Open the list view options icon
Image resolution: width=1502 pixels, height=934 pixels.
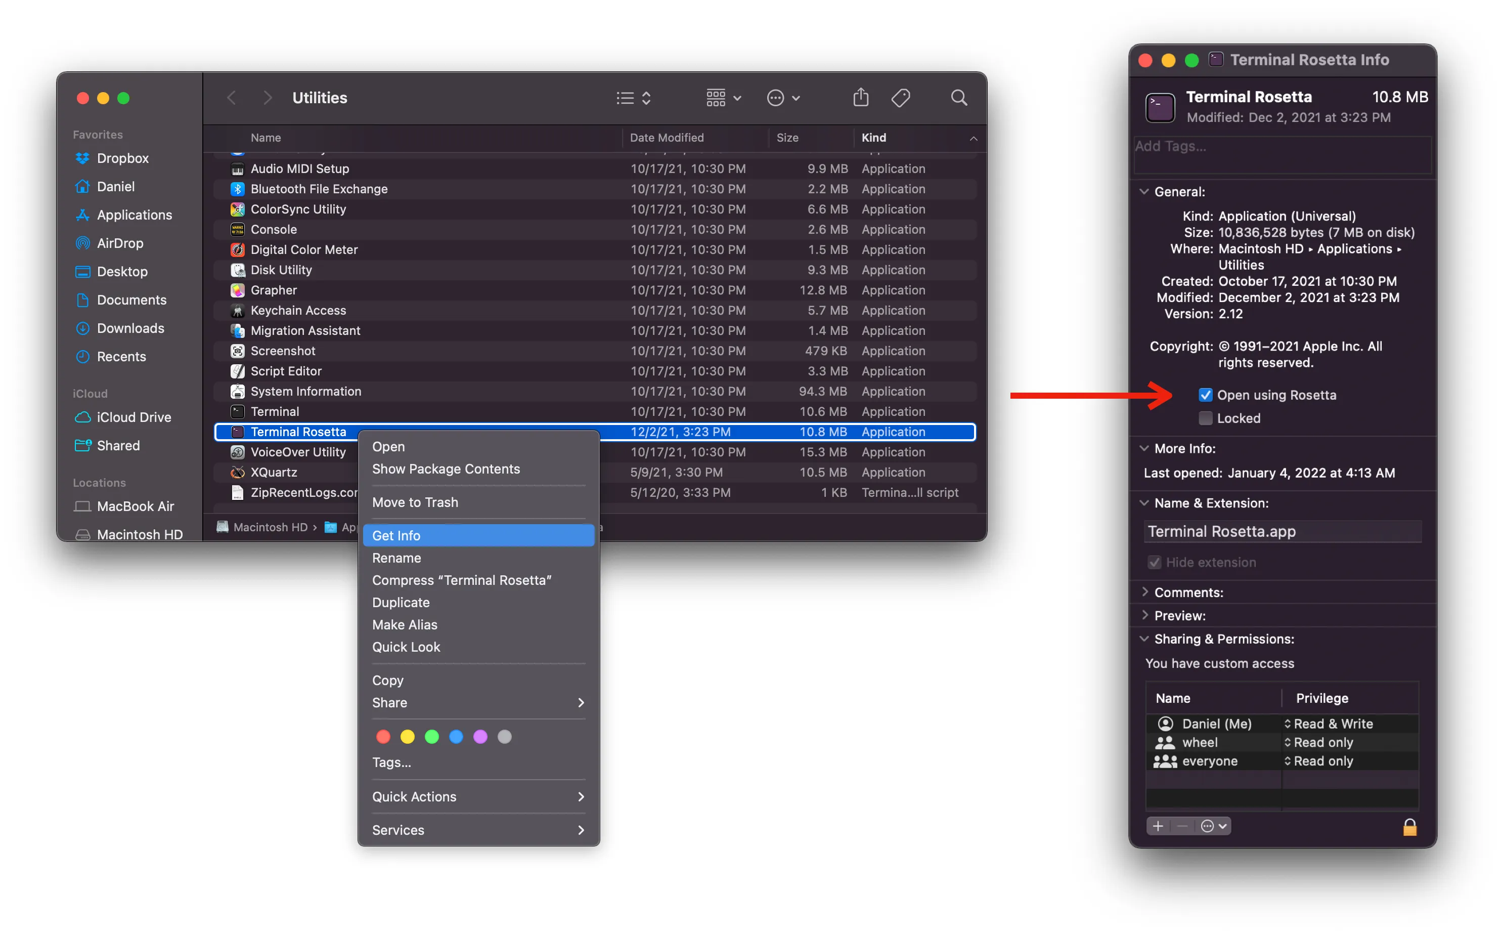(633, 98)
